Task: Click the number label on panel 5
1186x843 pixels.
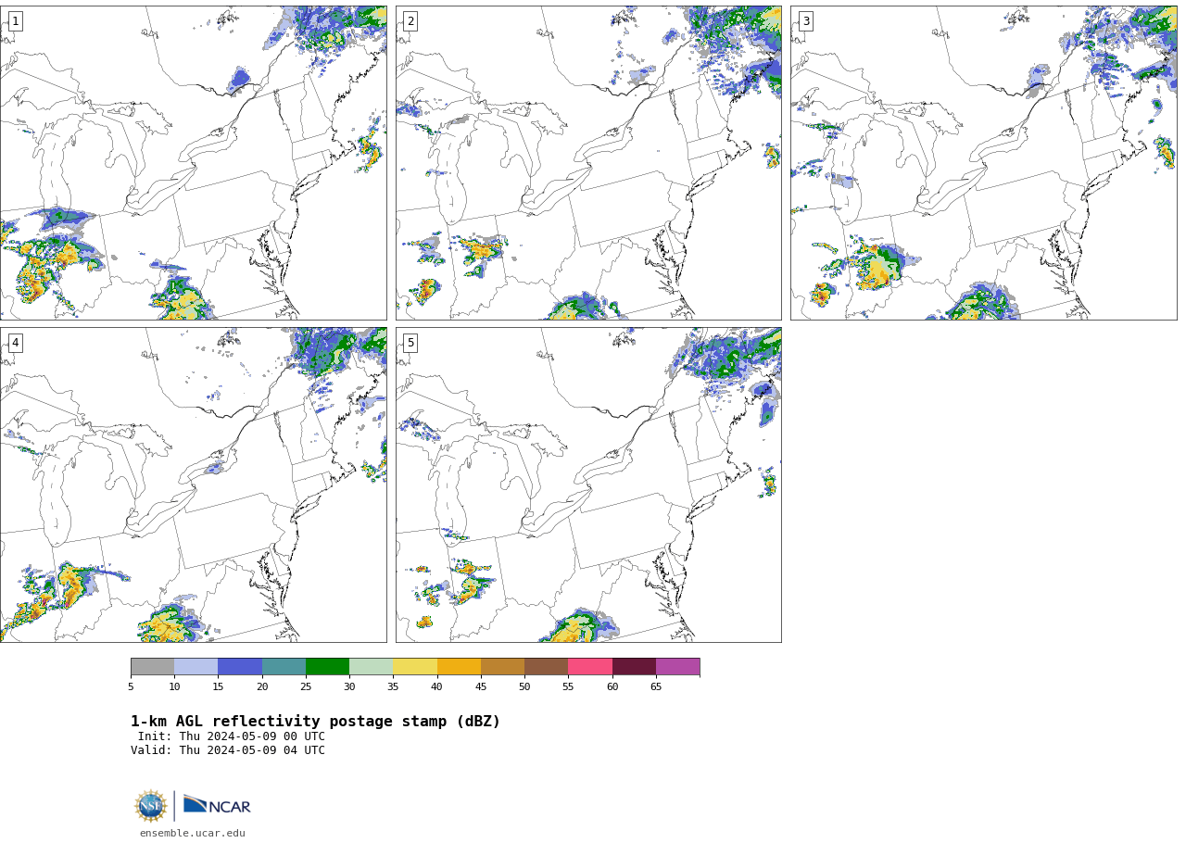Action: (410, 343)
